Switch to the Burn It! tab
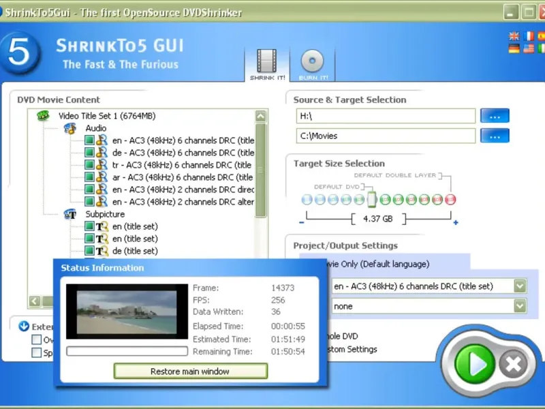 click(x=313, y=65)
